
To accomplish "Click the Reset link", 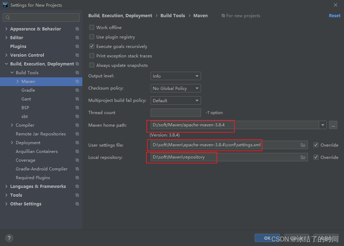I will tap(335, 15).
